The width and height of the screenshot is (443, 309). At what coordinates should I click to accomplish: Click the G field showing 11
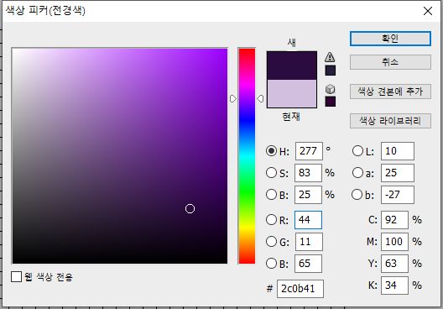[x=309, y=242]
